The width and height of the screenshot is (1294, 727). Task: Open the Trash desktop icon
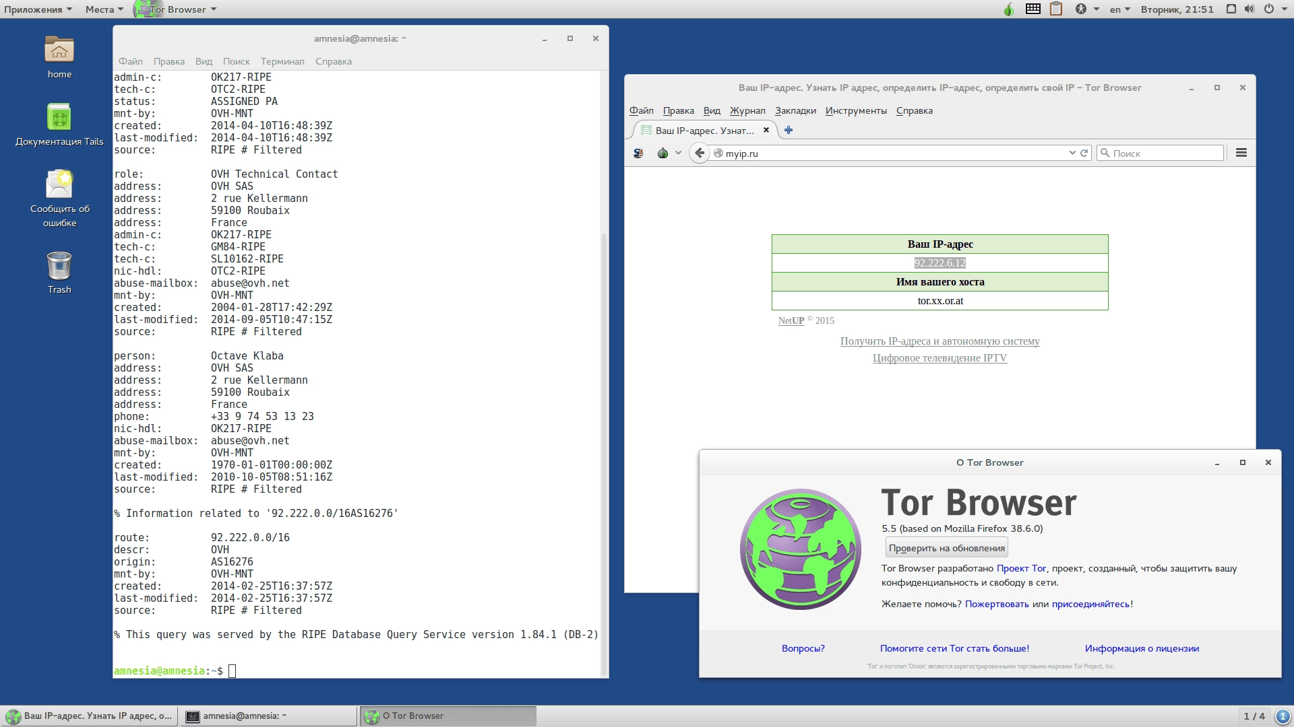point(59,265)
